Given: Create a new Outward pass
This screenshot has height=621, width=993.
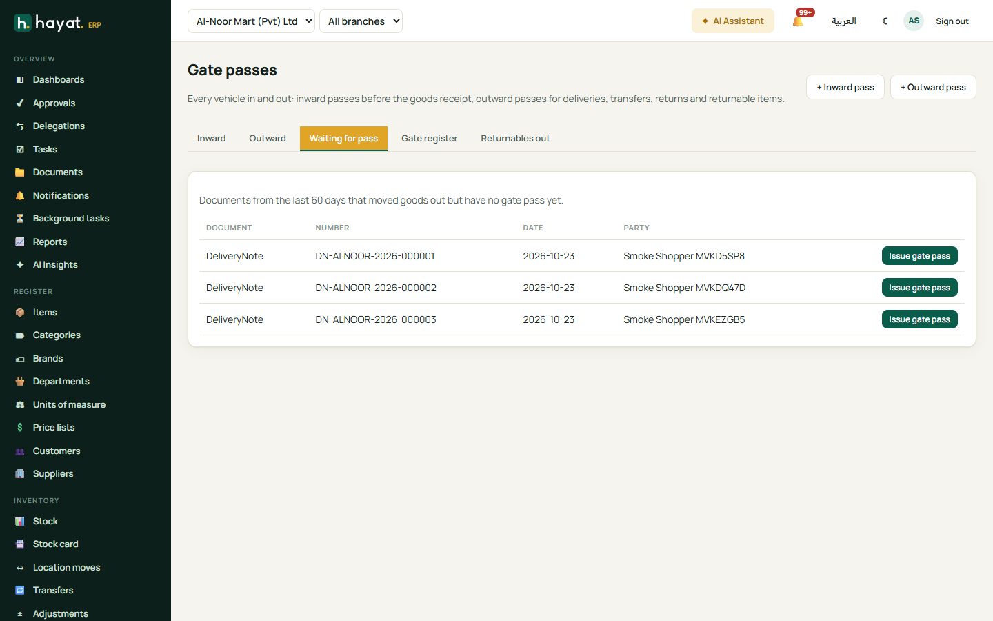Looking at the screenshot, I should click(933, 87).
